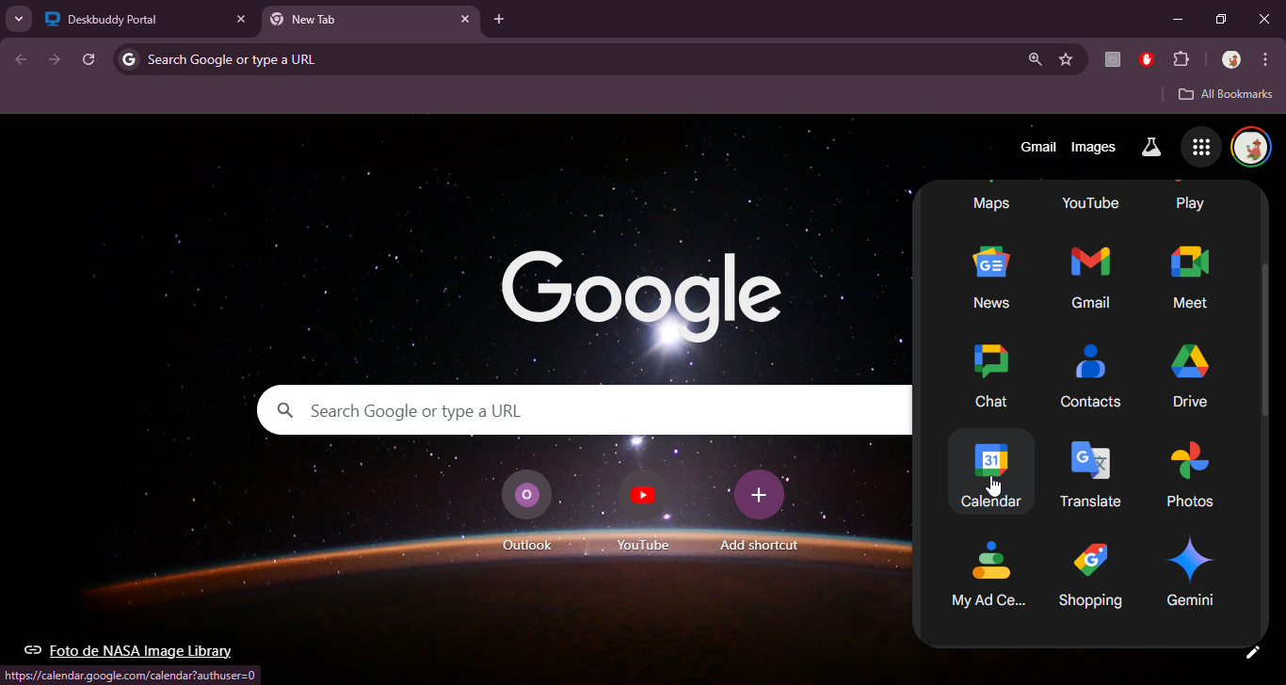Open Google Calendar
Screen dimensions: 1286x685
click(990, 470)
